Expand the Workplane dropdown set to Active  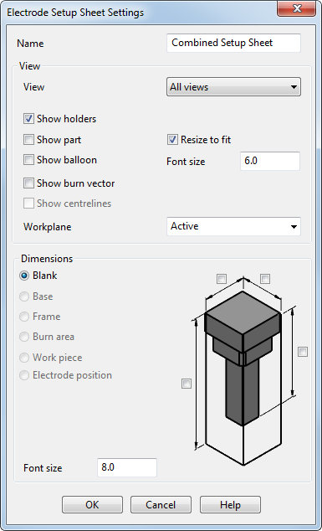(233, 226)
